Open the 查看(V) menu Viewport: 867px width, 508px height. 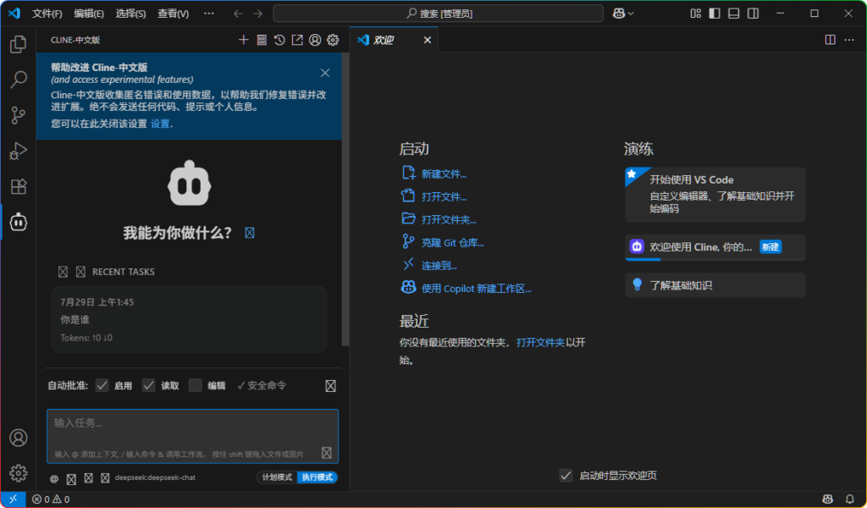pyautogui.click(x=173, y=14)
